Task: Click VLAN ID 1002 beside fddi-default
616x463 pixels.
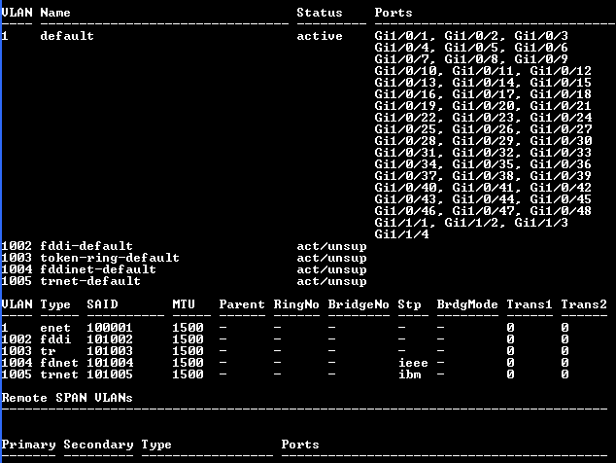Action: tap(17, 246)
